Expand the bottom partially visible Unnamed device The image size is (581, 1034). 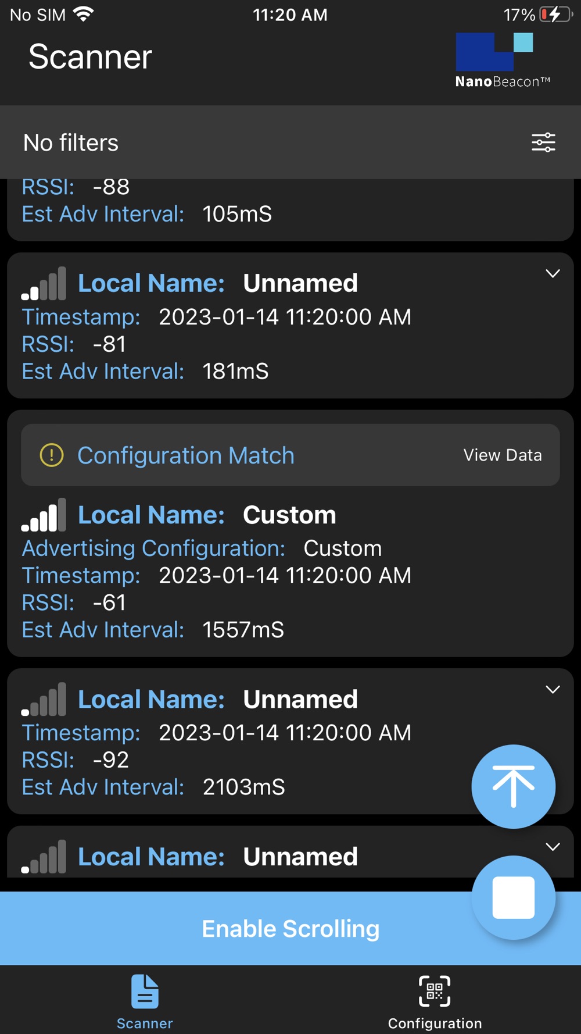point(553,847)
